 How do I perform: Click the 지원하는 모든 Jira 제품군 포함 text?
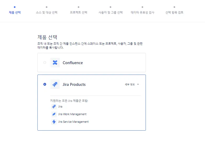click(x=69, y=101)
